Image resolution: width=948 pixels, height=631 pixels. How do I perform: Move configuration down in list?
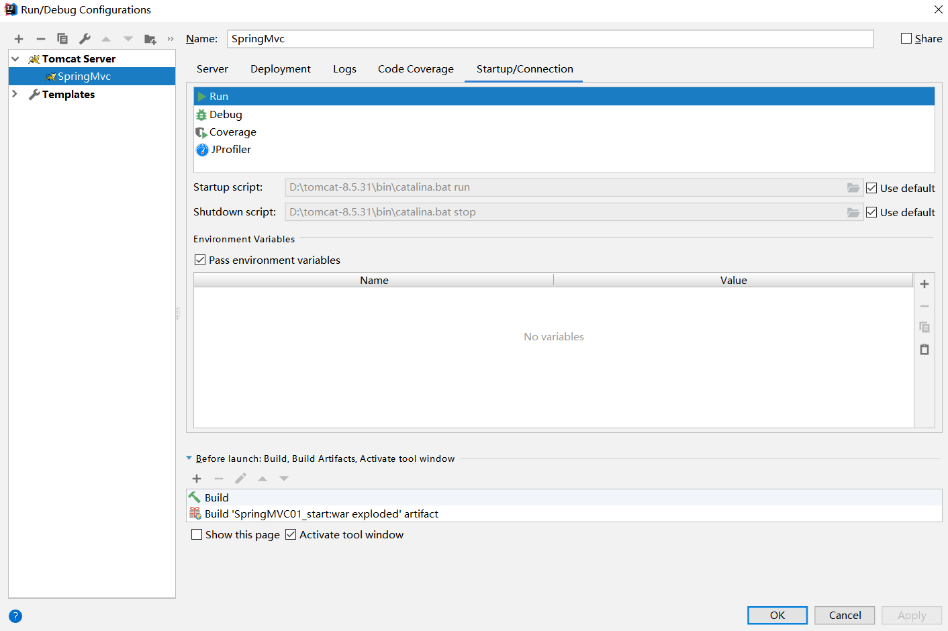128,39
